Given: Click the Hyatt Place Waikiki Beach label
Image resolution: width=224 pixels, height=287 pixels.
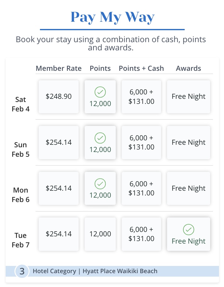Looking at the screenshot, I should (x=120, y=271).
